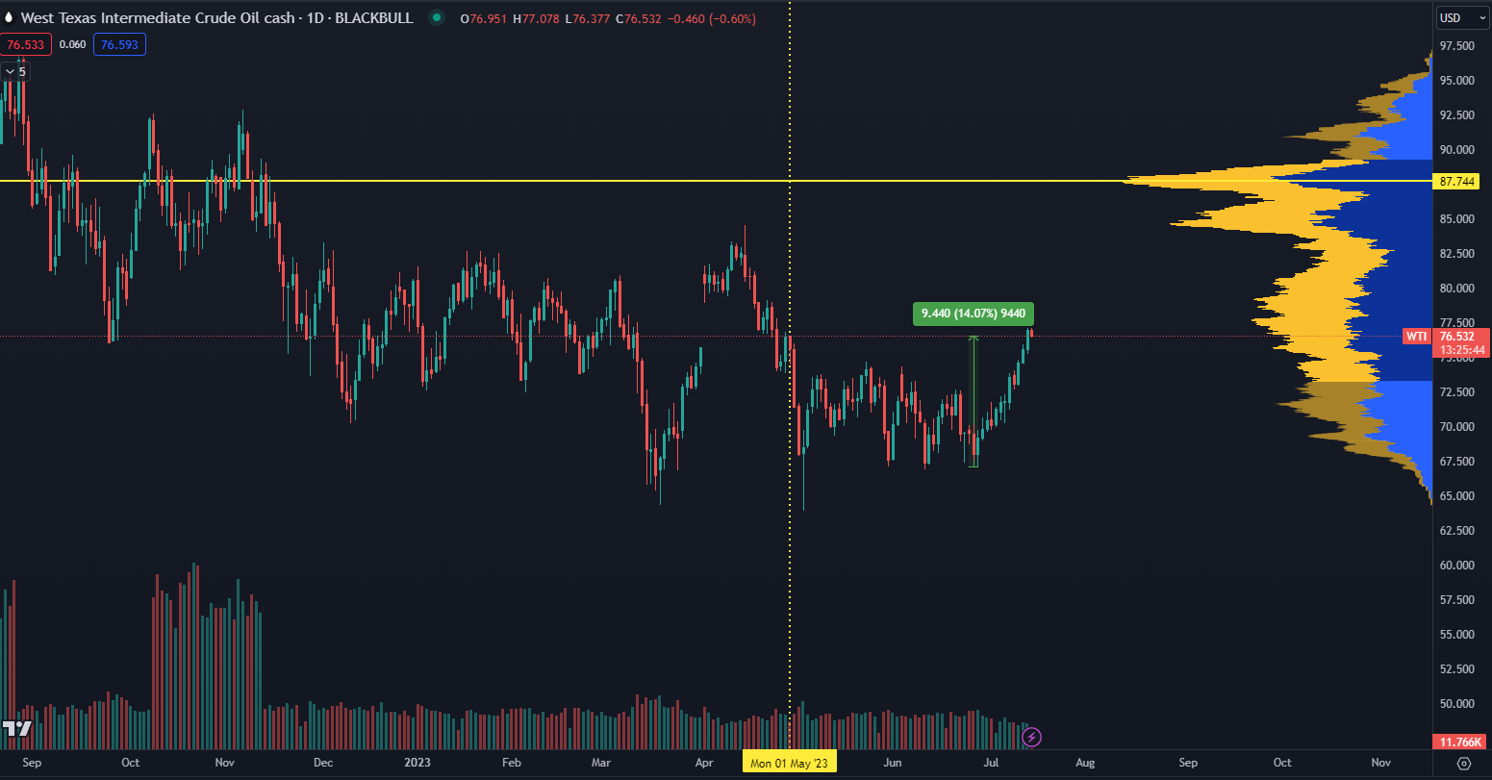
Task: Click the blue buy price 76.593 button
Action: pyautogui.click(x=119, y=44)
